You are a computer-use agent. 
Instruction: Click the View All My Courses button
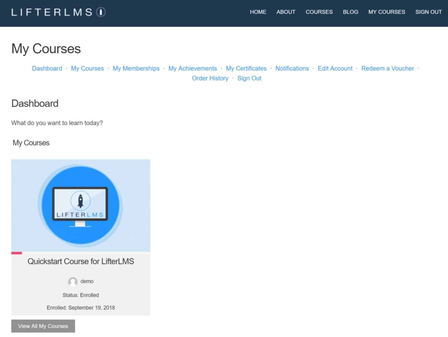[x=43, y=326]
